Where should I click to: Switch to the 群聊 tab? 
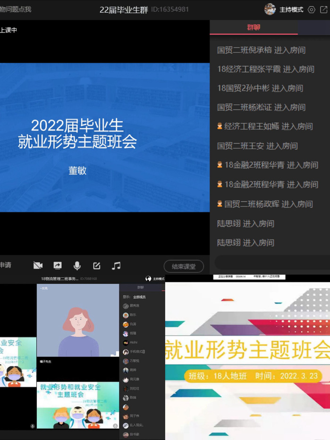[x=254, y=27]
